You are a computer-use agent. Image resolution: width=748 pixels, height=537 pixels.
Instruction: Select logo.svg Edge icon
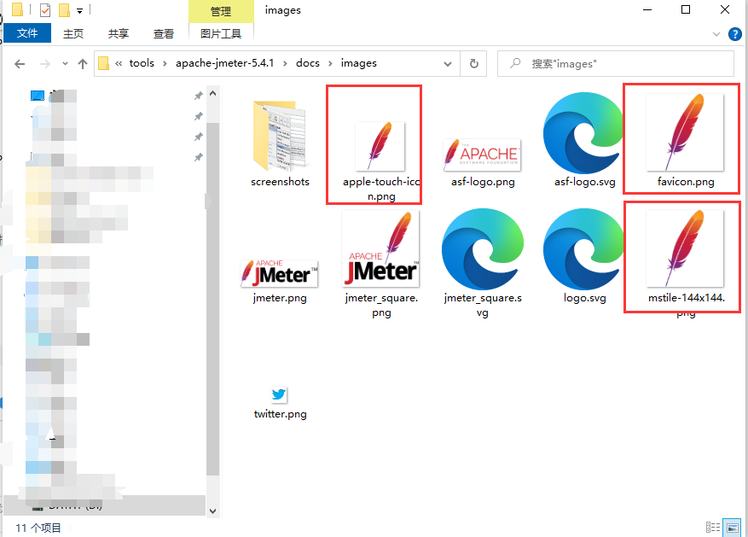pos(583,249)
